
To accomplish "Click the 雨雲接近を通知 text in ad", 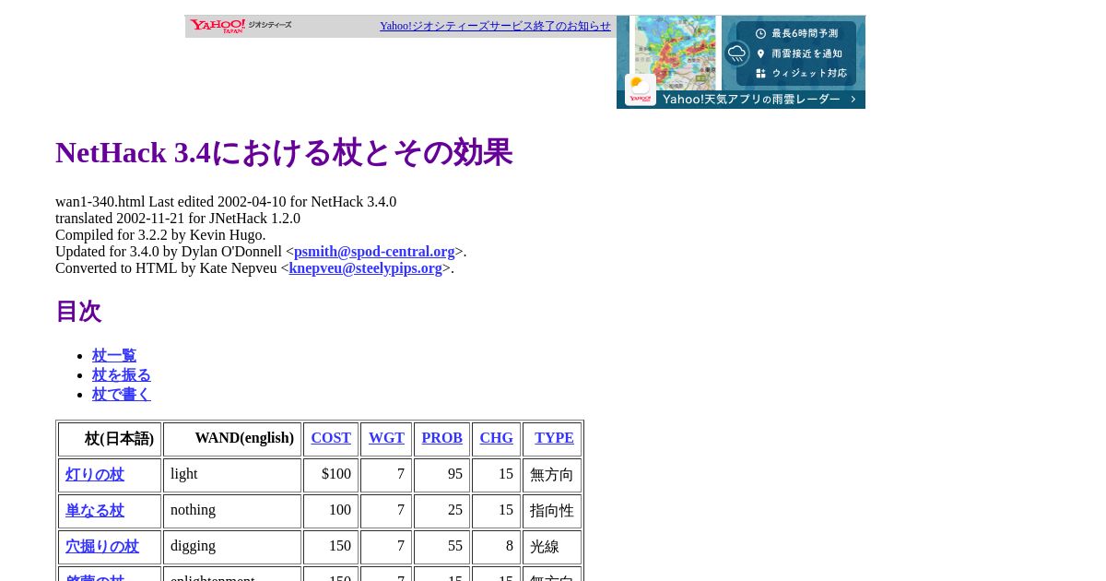I will (807, 53).
